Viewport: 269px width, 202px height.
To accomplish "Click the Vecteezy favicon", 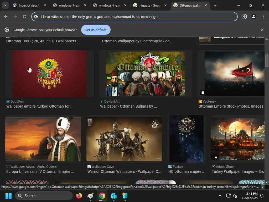I will point(200,102).
